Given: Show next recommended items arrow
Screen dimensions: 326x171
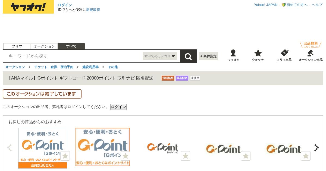Looking at the screenshot, I should point(316,148).
